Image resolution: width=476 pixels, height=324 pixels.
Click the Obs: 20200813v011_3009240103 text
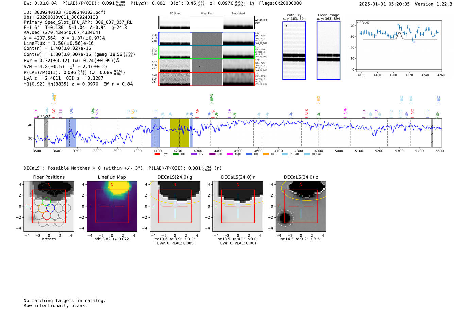(61, 17)
